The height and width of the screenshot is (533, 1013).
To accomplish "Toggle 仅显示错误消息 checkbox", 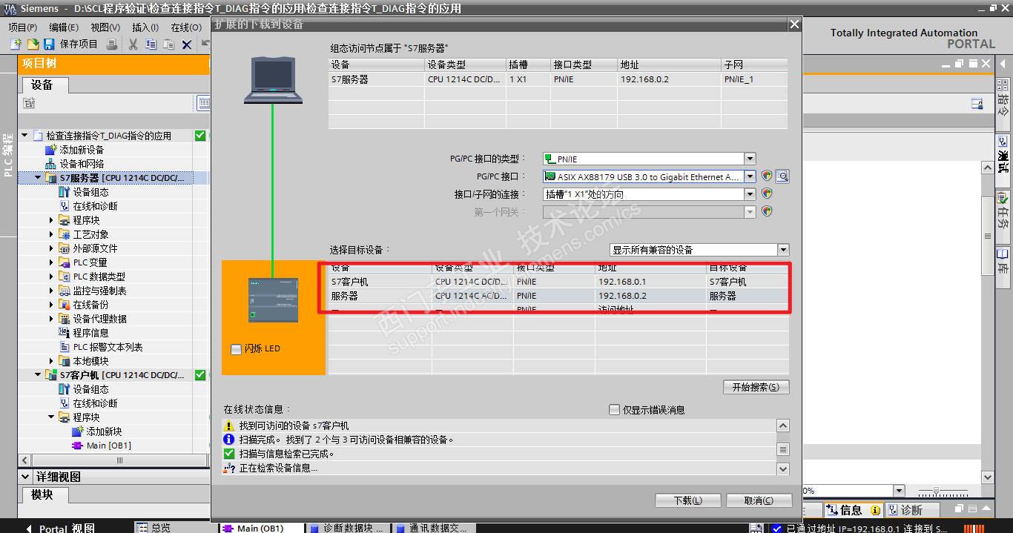I will 614,409.
